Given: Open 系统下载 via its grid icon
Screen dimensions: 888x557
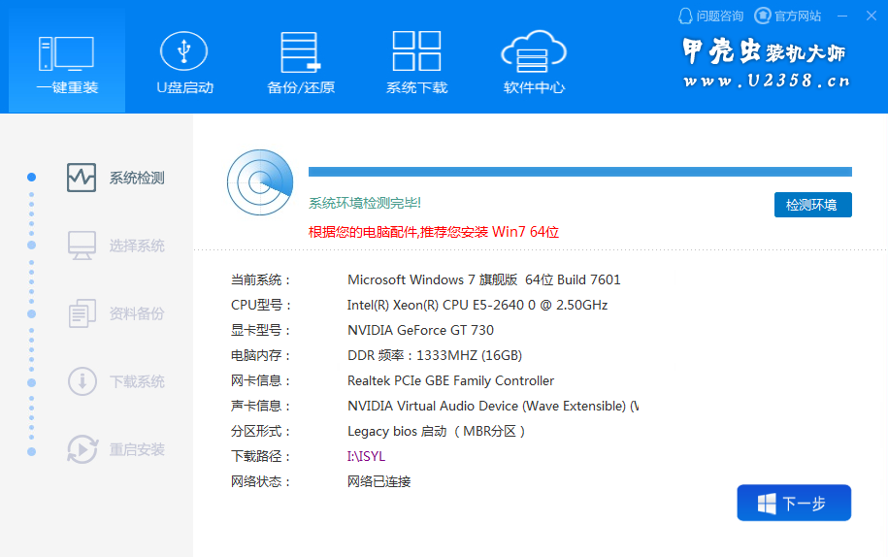Looking at the screenshot, I should click(x=416, y=50).
